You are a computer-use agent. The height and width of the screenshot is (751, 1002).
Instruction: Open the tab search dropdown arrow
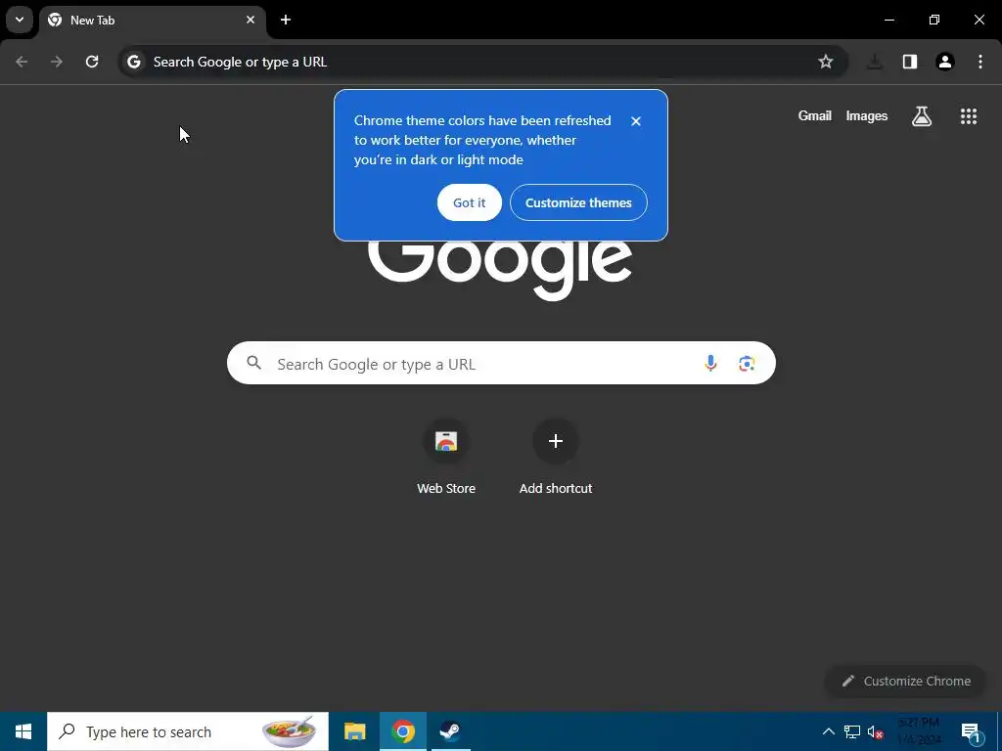[20, 20]
